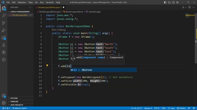Open the File menu
197x110 pixels.
8,2
